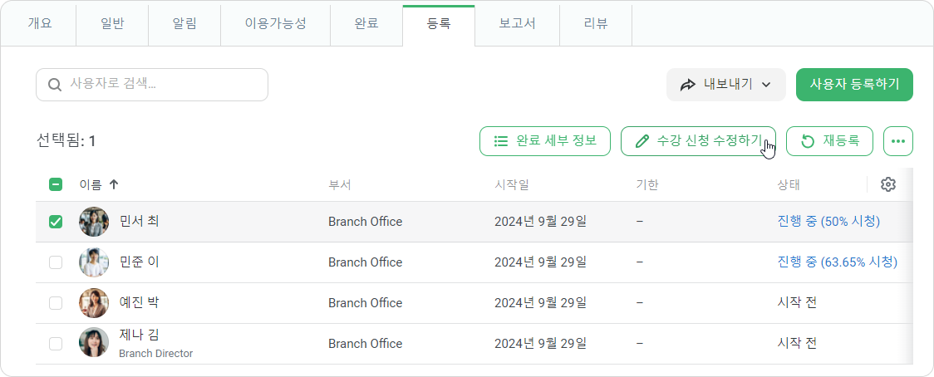Open table column settings gear icon
The height and width of the screenshot is (377, 934).
pyautogui.click(x=888, y=184)
